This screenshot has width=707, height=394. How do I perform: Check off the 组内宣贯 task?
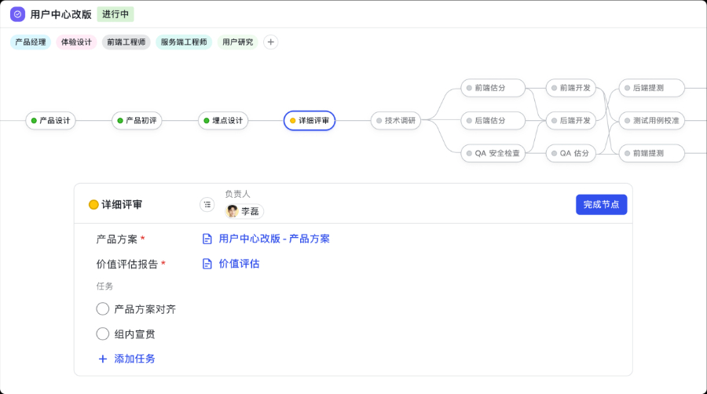103,334
